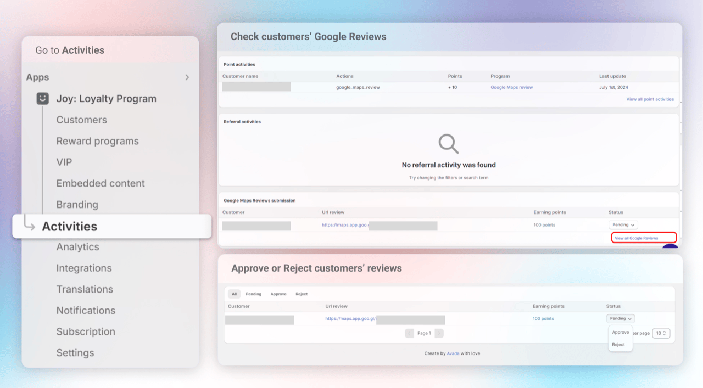This screenshot has height=388, width=703.
Task: Open Reward programs in the sidebar
Action: 98,141
